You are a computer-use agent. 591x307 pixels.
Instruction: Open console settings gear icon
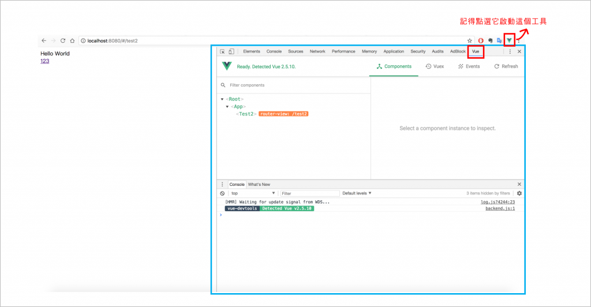519,193
